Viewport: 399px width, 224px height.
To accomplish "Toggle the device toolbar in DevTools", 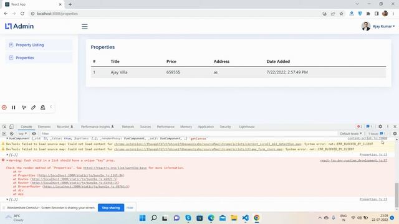I will point(11,126).
